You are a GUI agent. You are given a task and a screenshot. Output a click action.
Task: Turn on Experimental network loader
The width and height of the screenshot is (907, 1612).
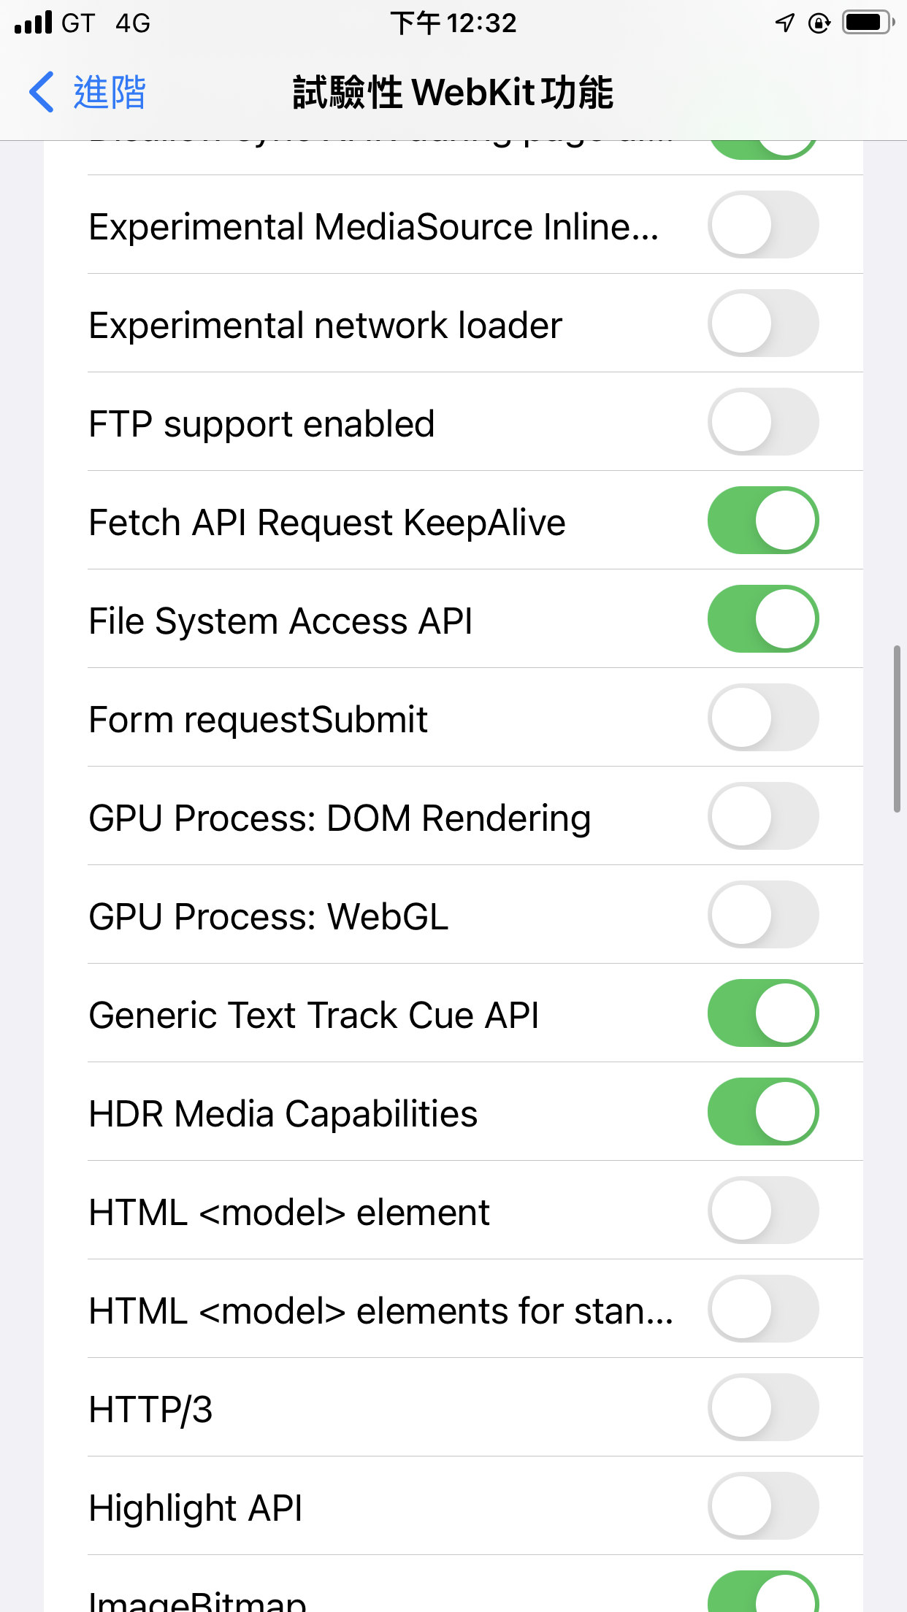pos(762,323)
